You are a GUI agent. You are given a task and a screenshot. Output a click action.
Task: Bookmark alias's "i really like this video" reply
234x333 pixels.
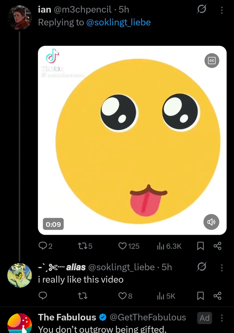[200, 296]
